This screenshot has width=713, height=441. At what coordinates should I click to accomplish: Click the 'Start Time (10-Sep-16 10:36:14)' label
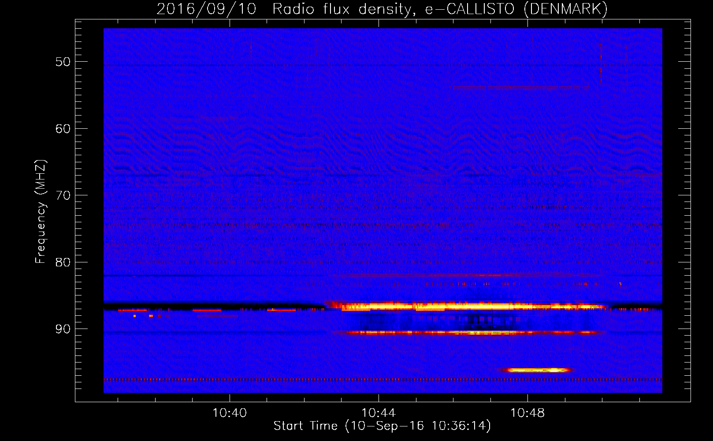coord(382,426)
